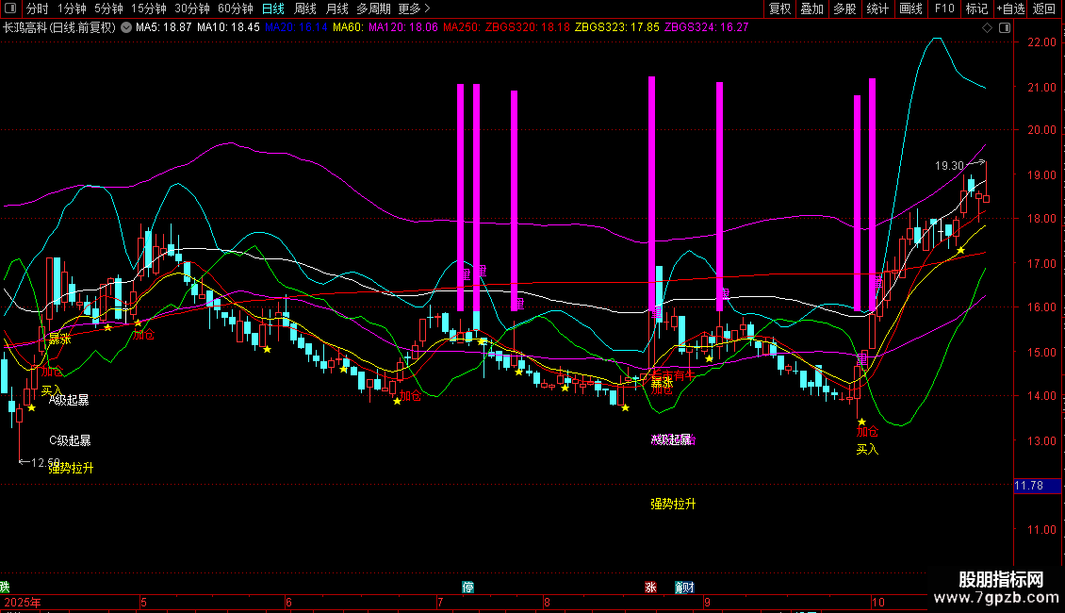Image resolution: width=1065 pixels, height=613 pixels.
Task: Click the green '跌' marker at bottom-left
Action: click(5, 587)
